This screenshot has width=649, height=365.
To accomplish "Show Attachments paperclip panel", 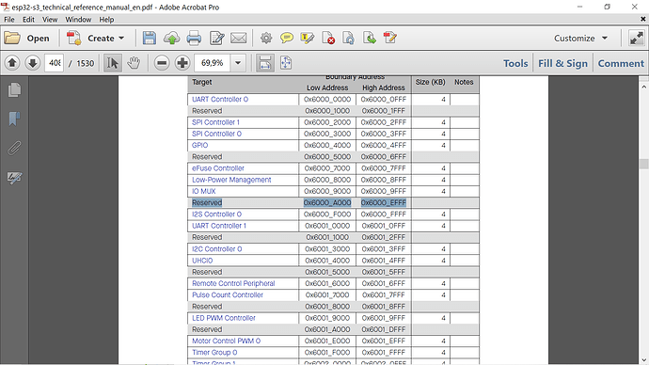I will click(14, 148).
